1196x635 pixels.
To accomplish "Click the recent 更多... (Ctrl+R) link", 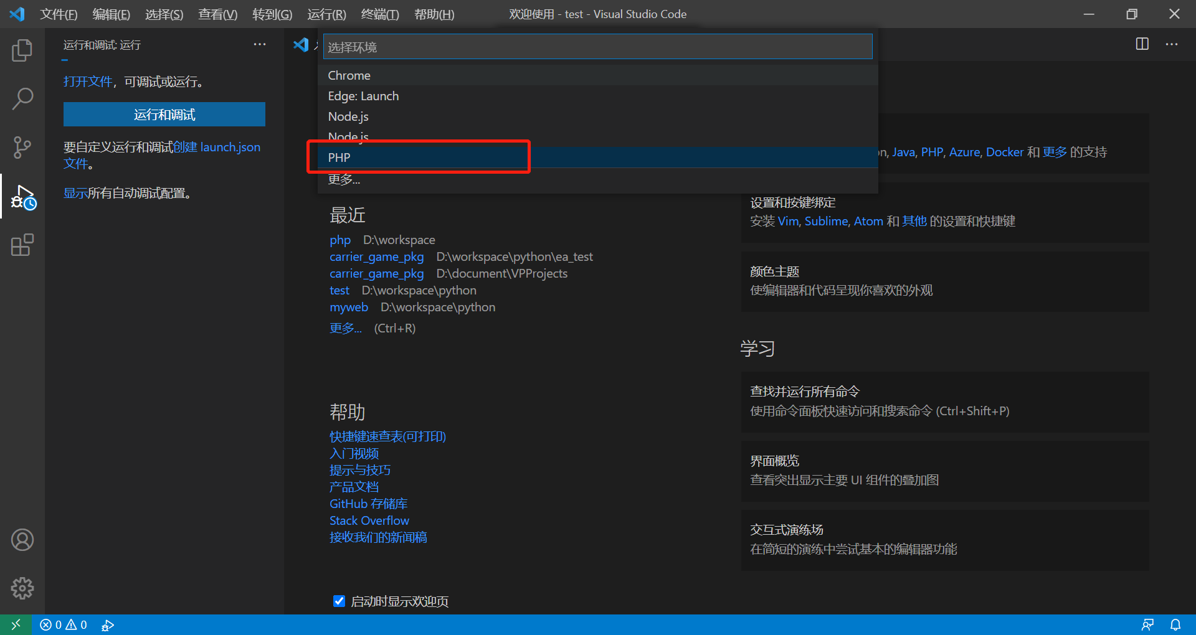I will (x=346, y=328).
